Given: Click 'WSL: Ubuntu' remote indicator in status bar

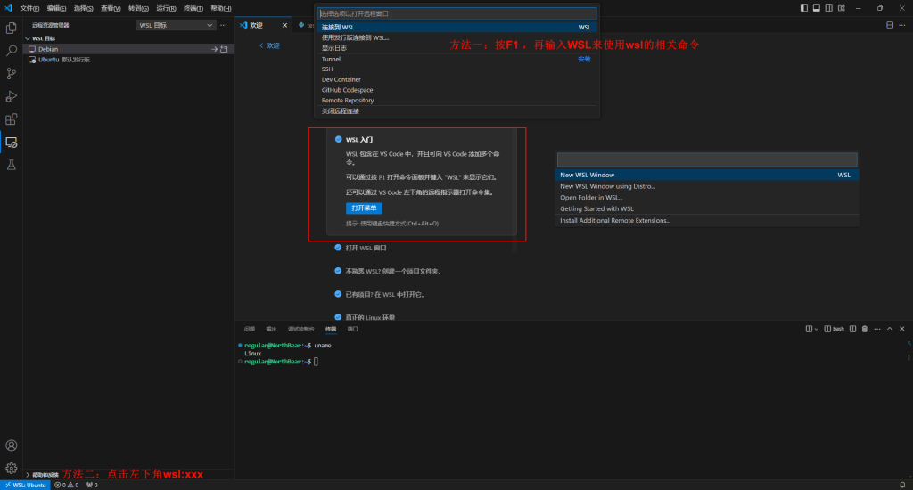Looking at the screenshot, I should point(25,485).
